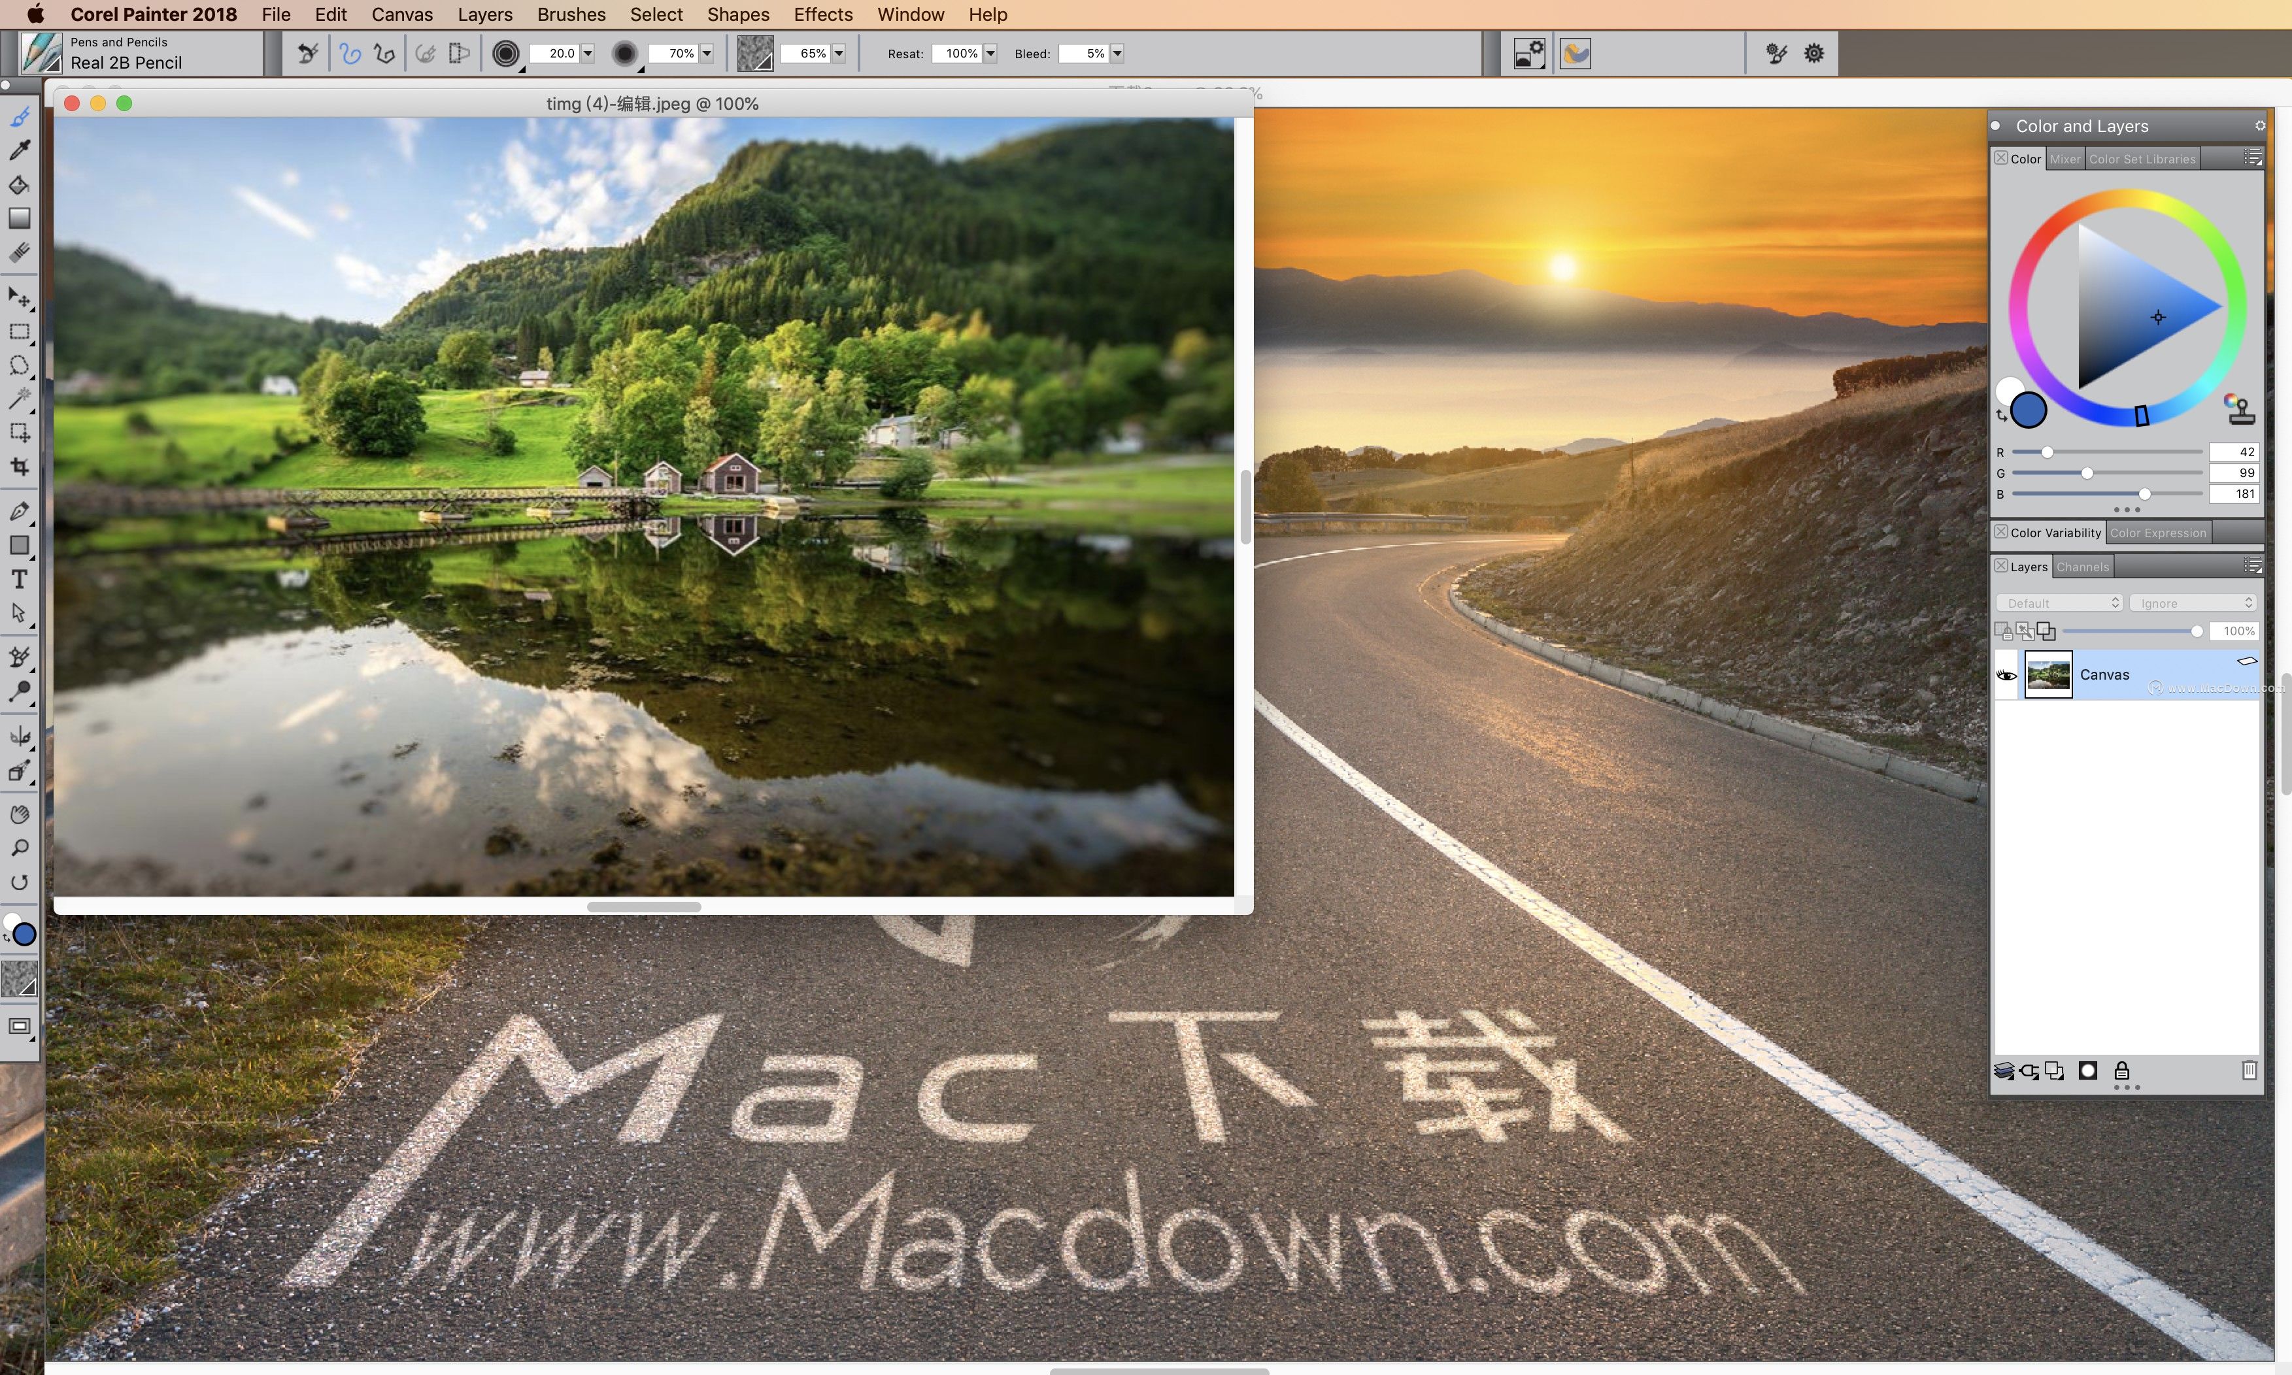Select the Perspective Guides tool
2292x1375 pixels.
pos(20,771)
